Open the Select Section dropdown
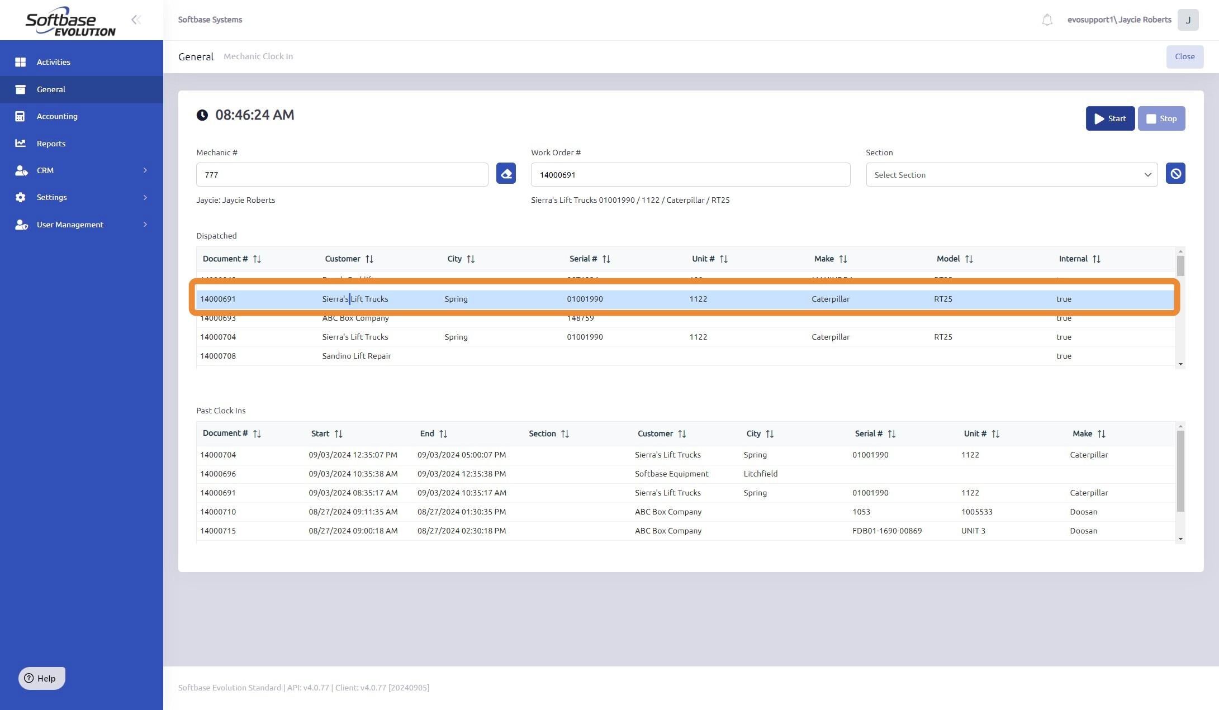Screen dimensions: 1219x710 click(1011, 175)
